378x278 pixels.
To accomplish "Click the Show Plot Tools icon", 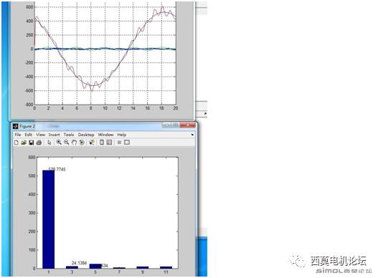I will point(127,143).
